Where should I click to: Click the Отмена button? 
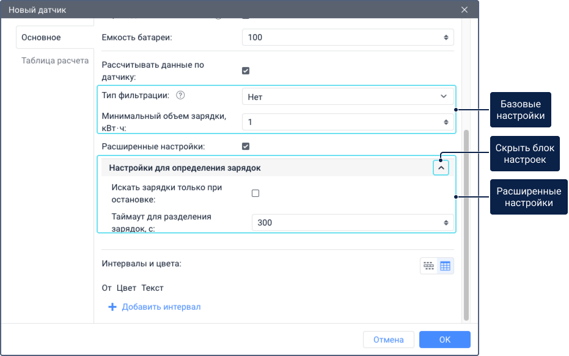(388, 340)
